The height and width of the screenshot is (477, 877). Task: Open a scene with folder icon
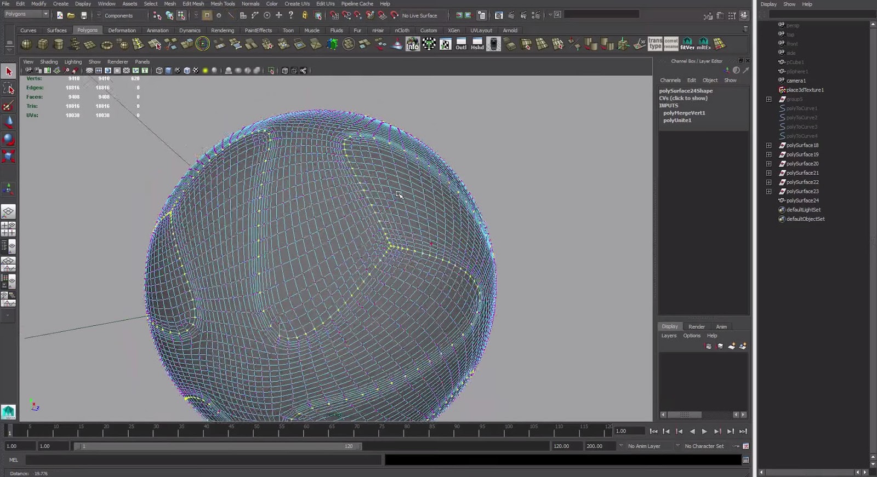tap(71, 15)
